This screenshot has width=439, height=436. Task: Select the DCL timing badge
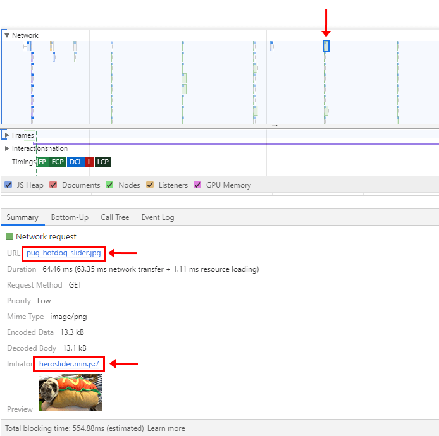(x=76, y=162)
